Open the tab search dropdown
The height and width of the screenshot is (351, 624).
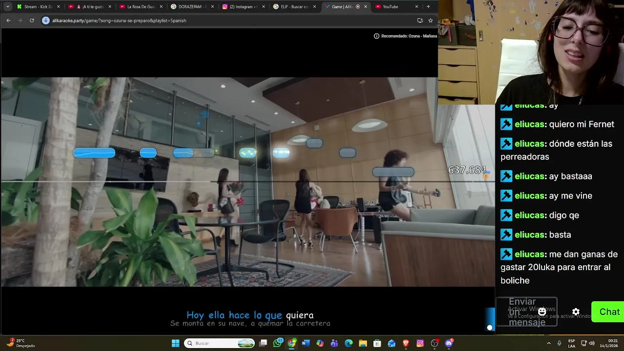(x=7, y=7)
